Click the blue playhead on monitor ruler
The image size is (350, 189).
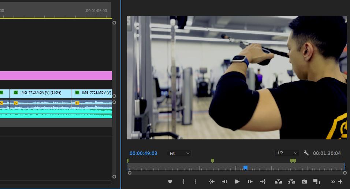[x=245, y=167]
